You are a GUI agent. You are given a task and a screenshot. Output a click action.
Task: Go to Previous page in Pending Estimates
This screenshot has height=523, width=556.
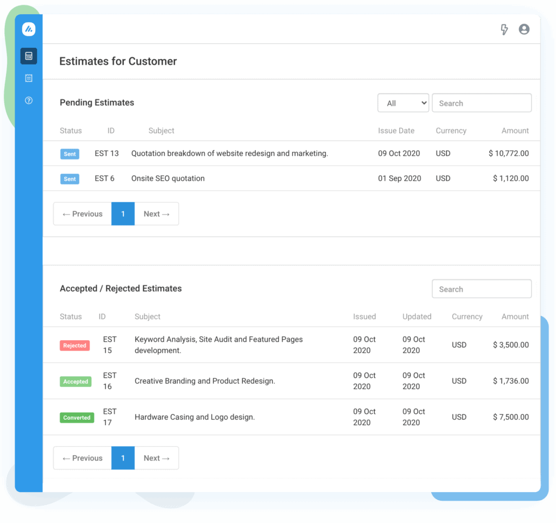[x=83, y=214]
